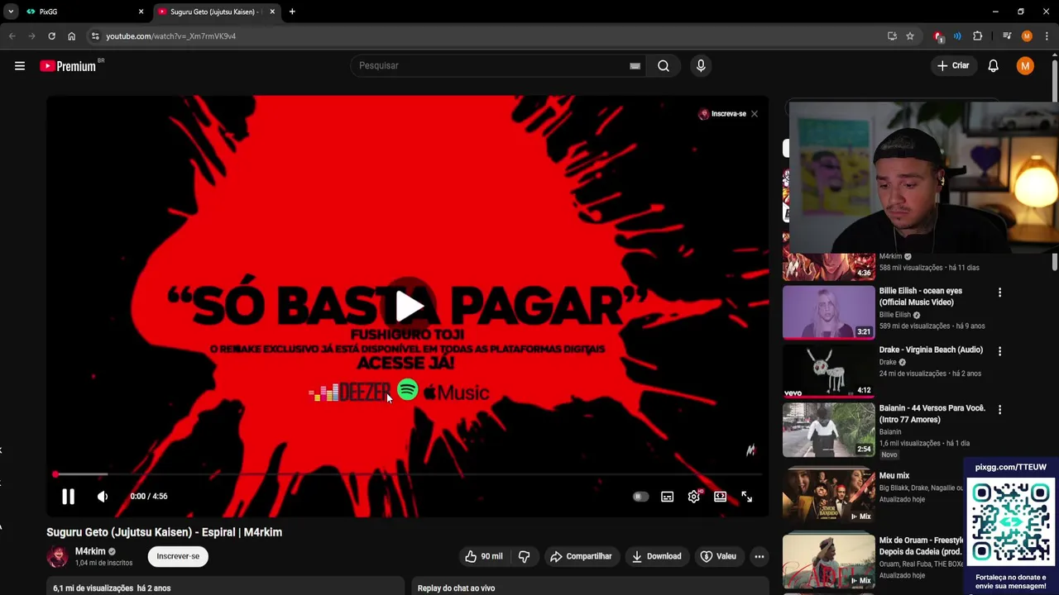Open the YouTube account avatar menu
The height and width of the screenshot is (595, 1059).
click(x=1025, y=66)
